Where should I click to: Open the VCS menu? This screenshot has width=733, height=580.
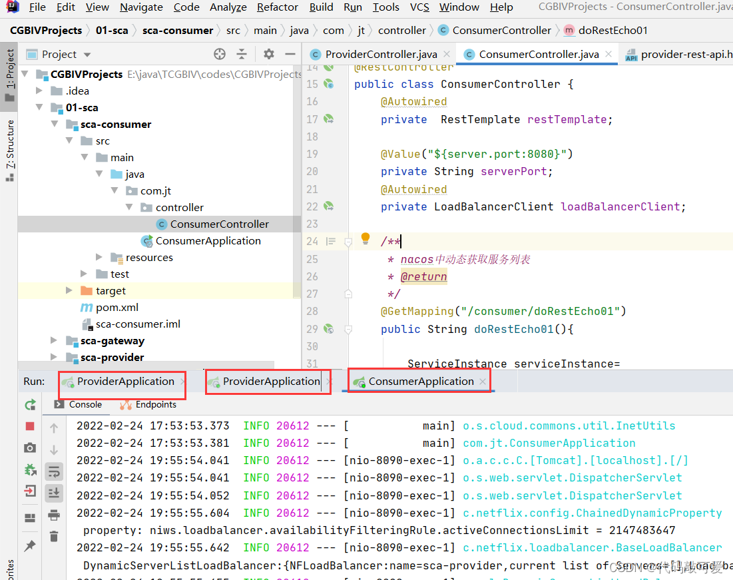419,7
